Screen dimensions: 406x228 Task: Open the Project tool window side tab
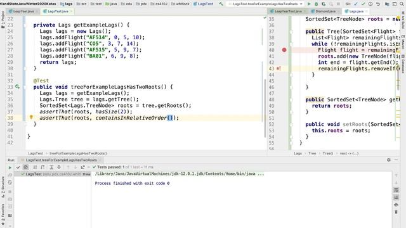coord(3,20)
